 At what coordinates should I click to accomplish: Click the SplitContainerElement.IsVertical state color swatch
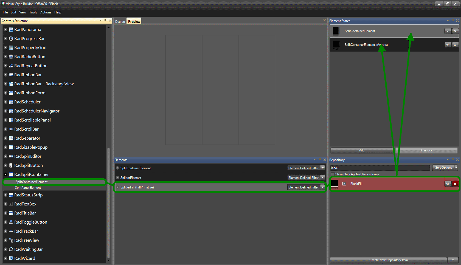336,44
